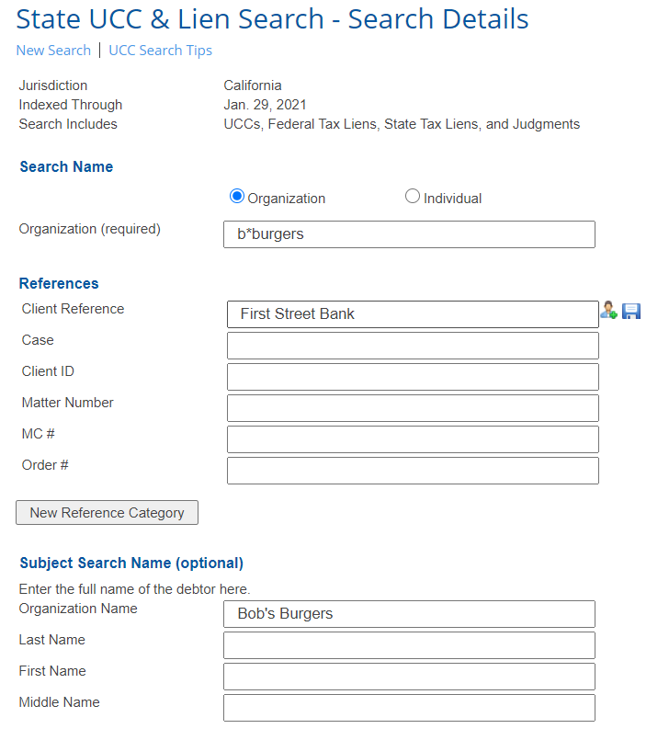Focus the Organization (required) field with b*burgers
The image size is (669, 740).
click(x=410, y=234)
